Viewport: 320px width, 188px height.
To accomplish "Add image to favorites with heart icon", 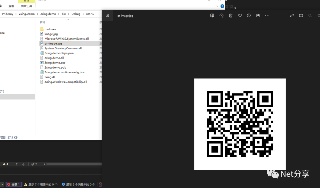I will [240, 15].
